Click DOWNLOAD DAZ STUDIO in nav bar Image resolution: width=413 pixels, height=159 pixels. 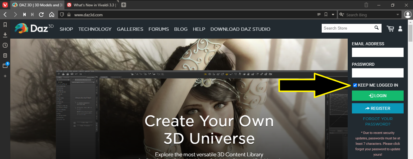240,29
